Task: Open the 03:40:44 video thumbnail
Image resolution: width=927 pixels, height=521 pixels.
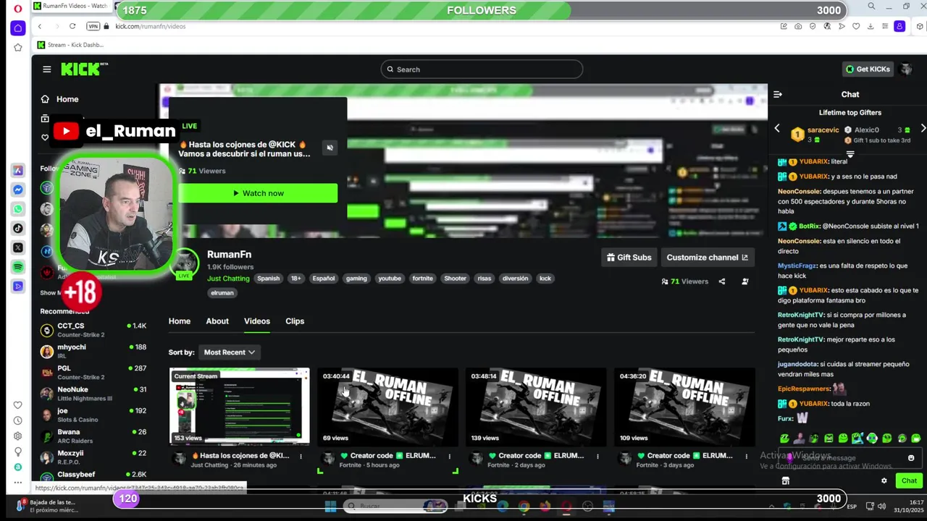Action: pyautogui.click(x=388, y=407)
